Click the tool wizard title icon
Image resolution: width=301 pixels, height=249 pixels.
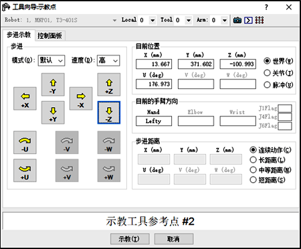(6, 7)
